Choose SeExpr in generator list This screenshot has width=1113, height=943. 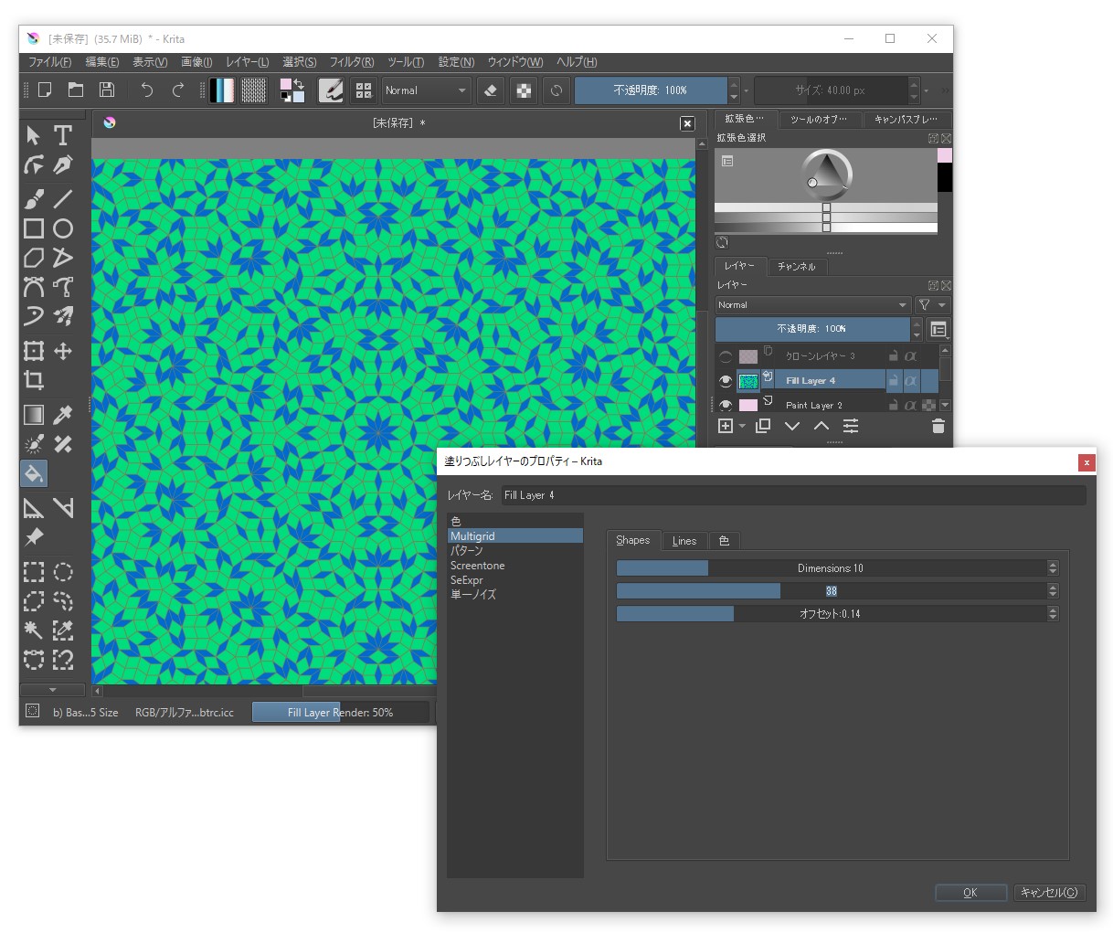[x=466, y=580]
